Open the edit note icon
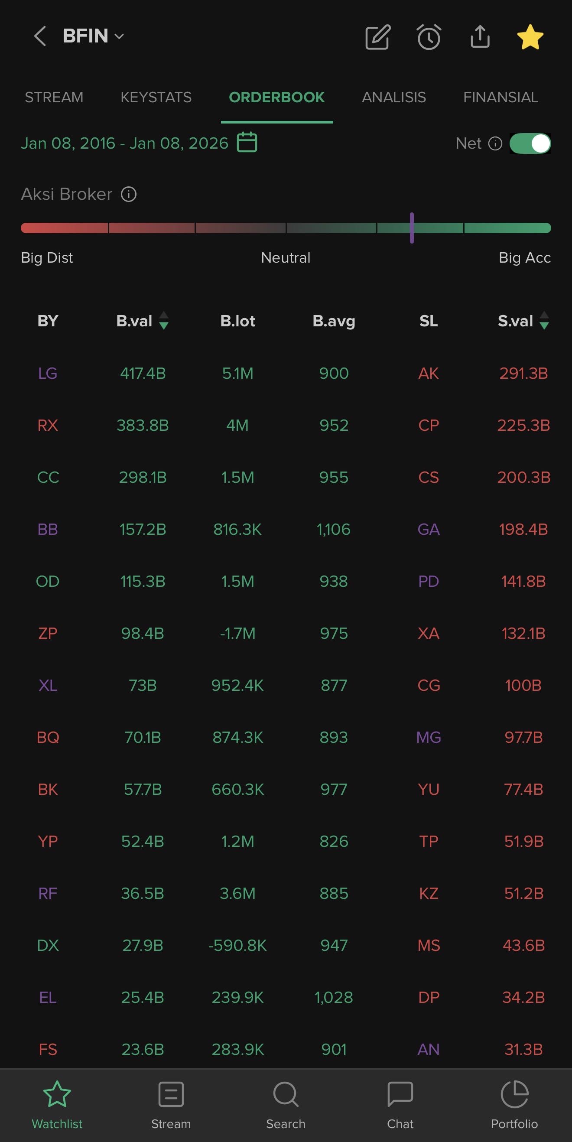Image resolution: width=572 pixels, height=1142 pixels. coord(377,37)
